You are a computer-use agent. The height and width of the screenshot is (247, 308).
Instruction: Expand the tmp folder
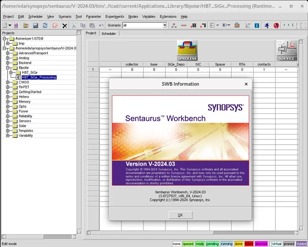[8, 43]
